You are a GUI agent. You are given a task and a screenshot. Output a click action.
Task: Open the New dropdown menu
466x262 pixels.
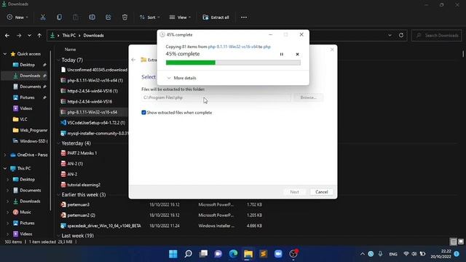coord(17,17)
